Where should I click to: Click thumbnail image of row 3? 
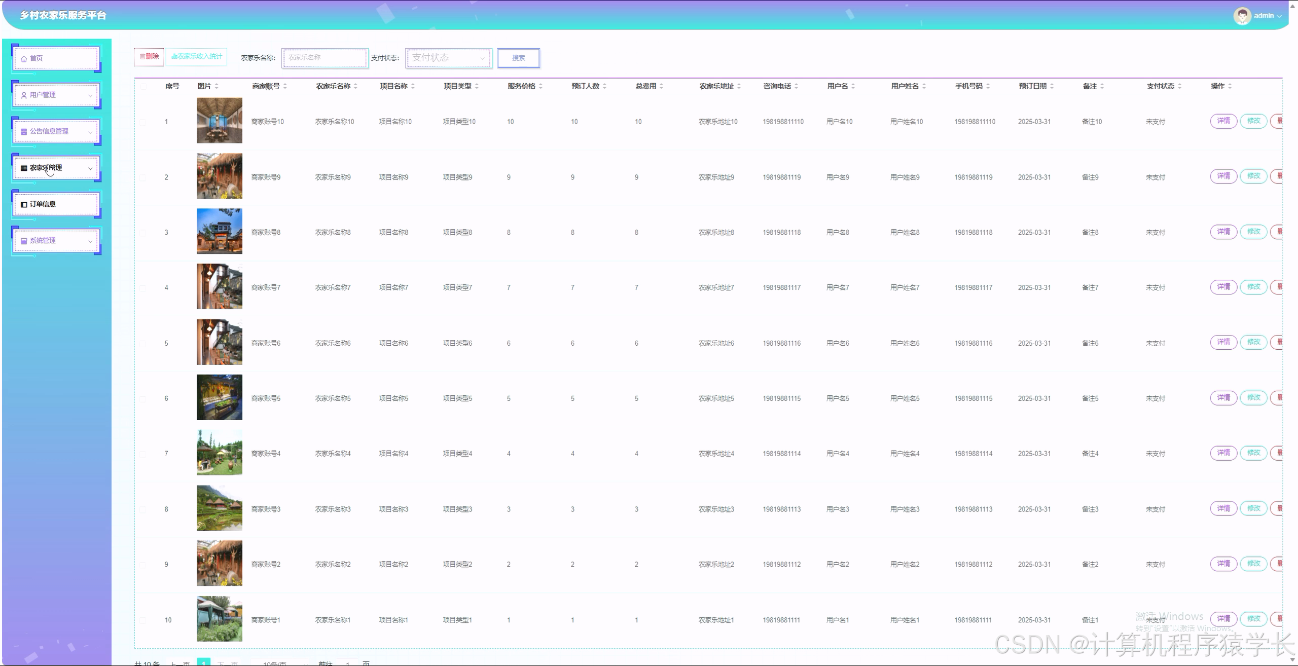[219, 231]
